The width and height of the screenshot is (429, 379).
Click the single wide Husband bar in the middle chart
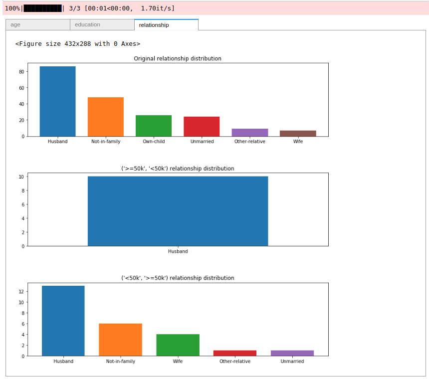coord(178,211)
